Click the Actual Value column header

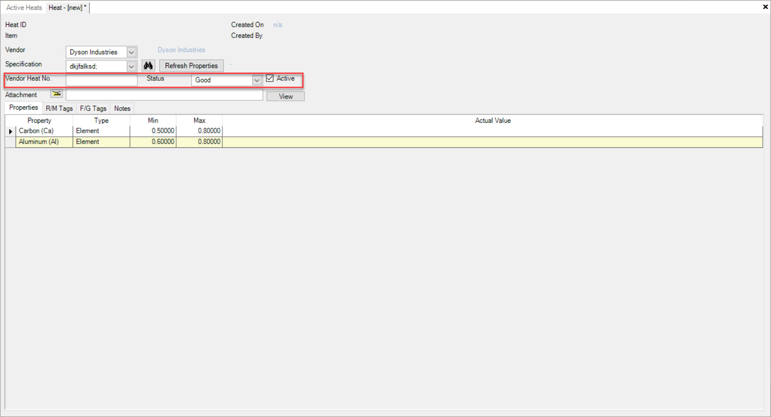pyautogui.click(x=493, y=120)
